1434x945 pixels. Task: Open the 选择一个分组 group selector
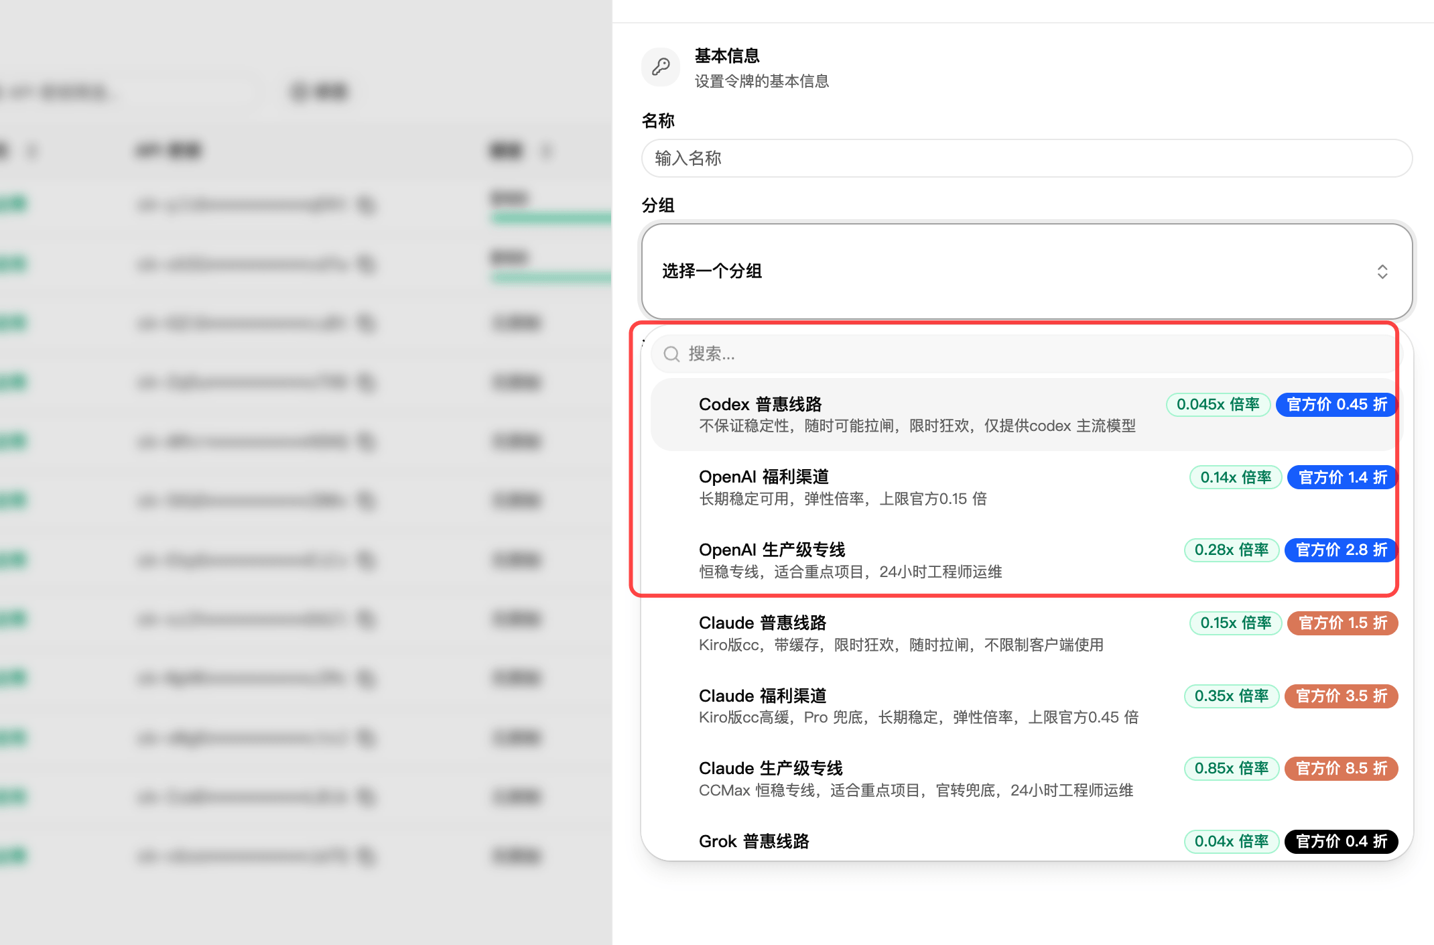point(1027,271)
